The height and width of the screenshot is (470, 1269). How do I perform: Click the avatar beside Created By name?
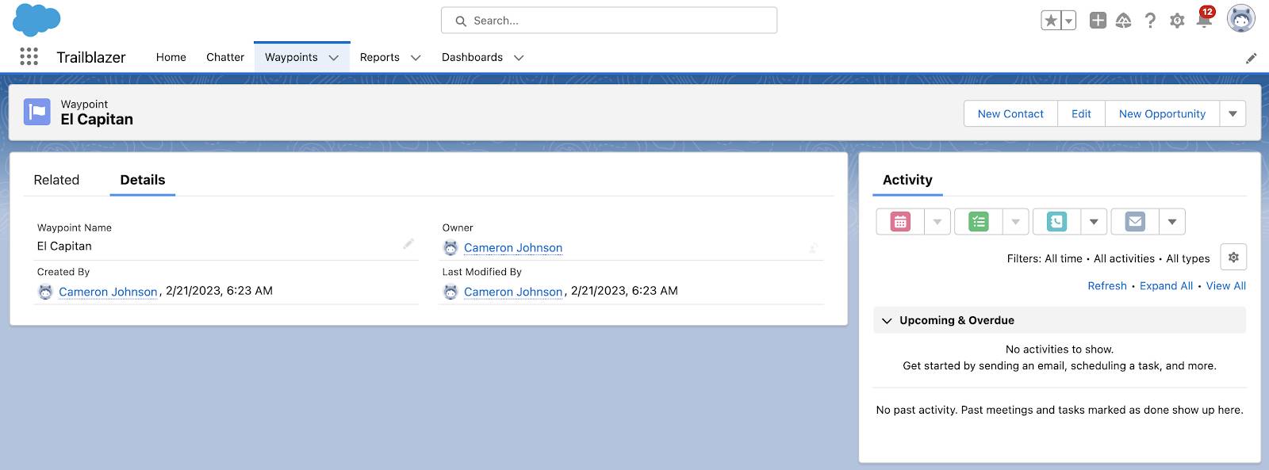click(46, 292)
